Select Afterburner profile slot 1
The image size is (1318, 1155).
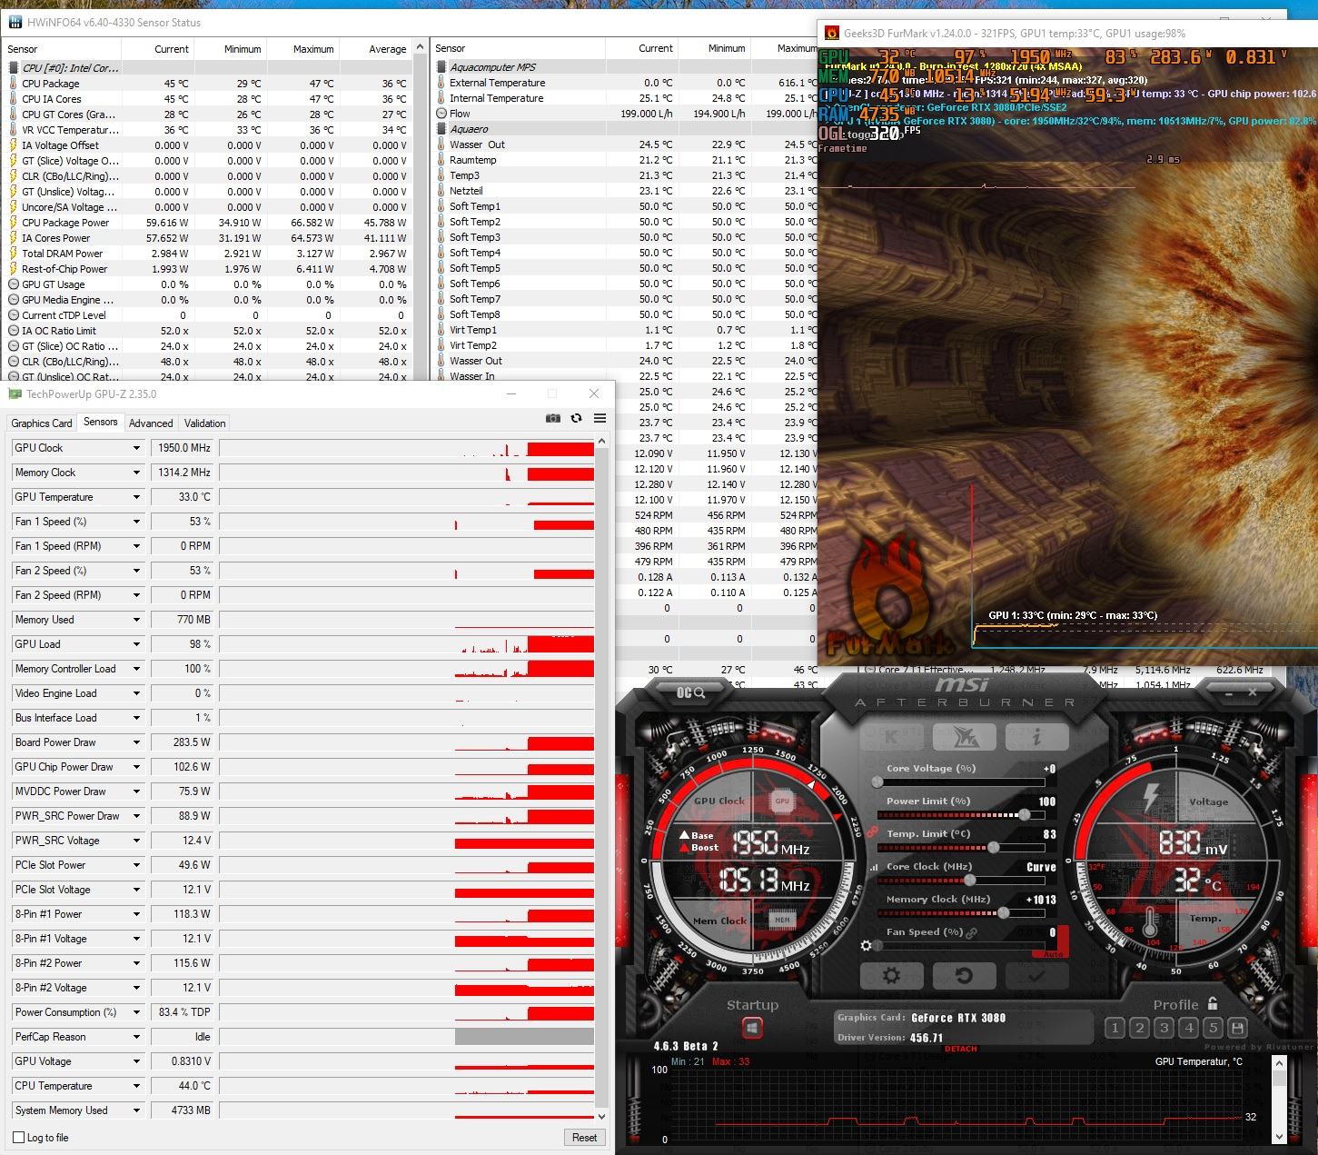coord(1115,1028)
